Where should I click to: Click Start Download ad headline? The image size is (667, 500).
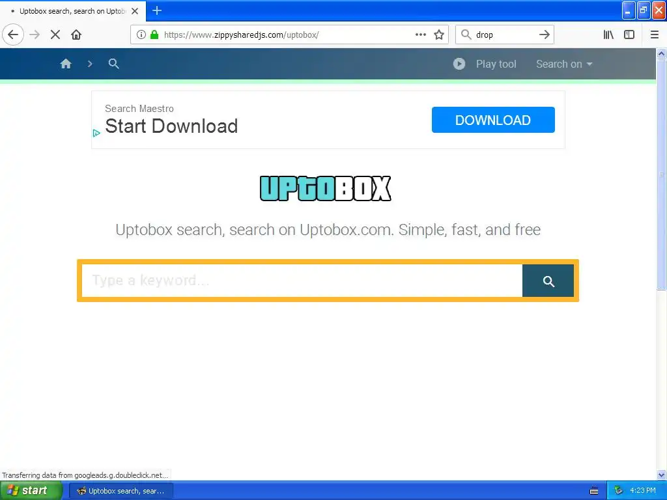(171, 126)
